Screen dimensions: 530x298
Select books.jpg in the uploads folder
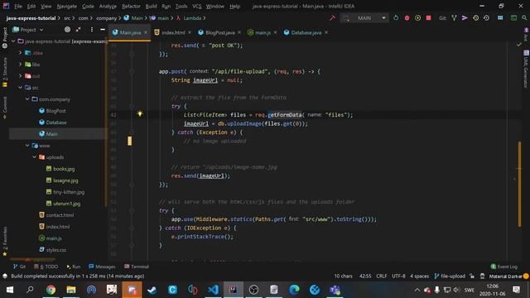pos(60,169)
